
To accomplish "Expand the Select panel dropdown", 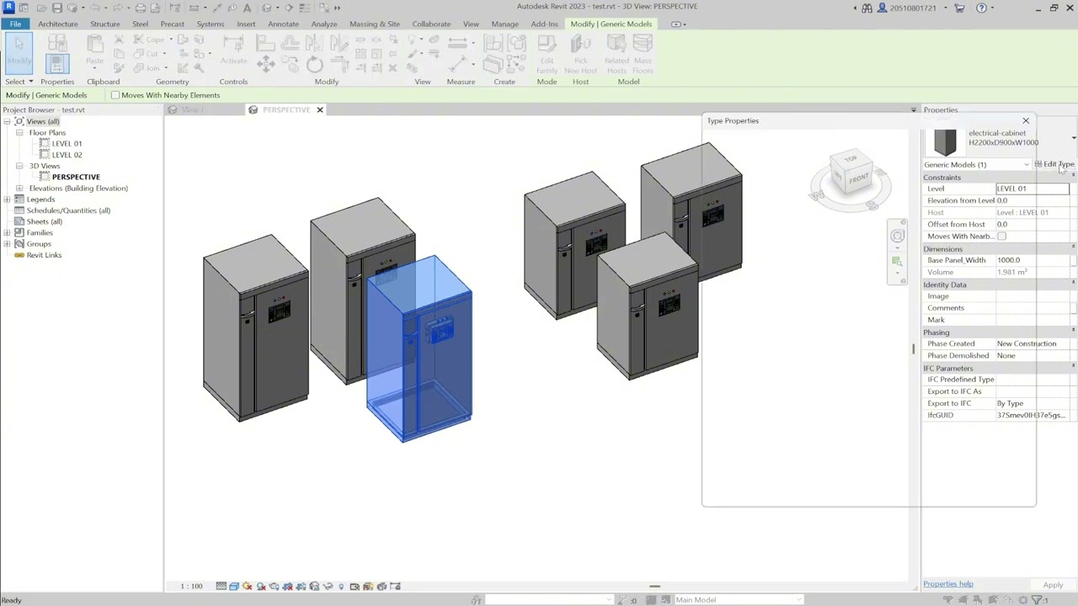I will pyautogui.click(x=19, y=82).
